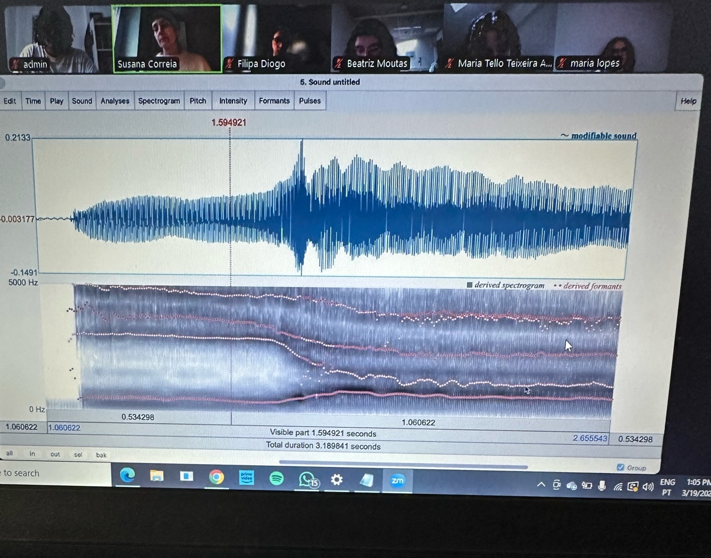Click the 'sel' zoom button
Viewport: 711px width, 558px height.
78,456
